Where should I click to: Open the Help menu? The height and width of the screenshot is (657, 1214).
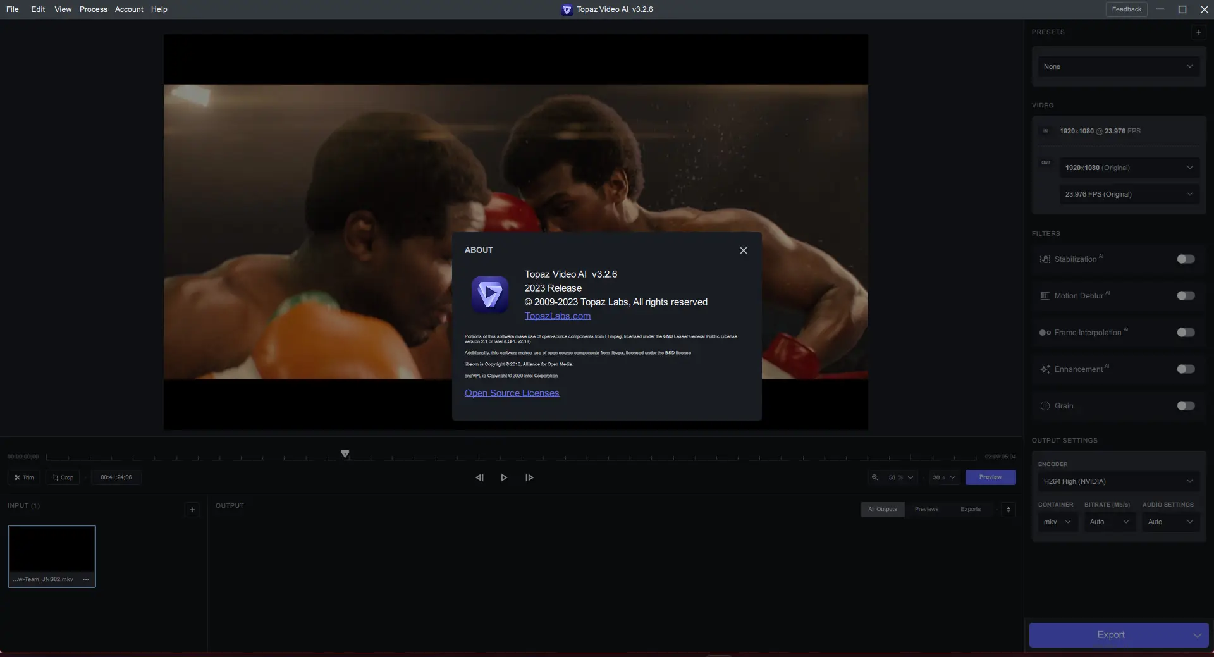[x=159, y=9]
